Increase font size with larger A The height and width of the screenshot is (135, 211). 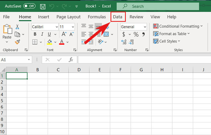pyautogui.click(x=64, y=34)
